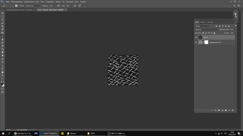Hide the adjustment layer via eye icon
The image size is (243, 136).
click(196, 42)
